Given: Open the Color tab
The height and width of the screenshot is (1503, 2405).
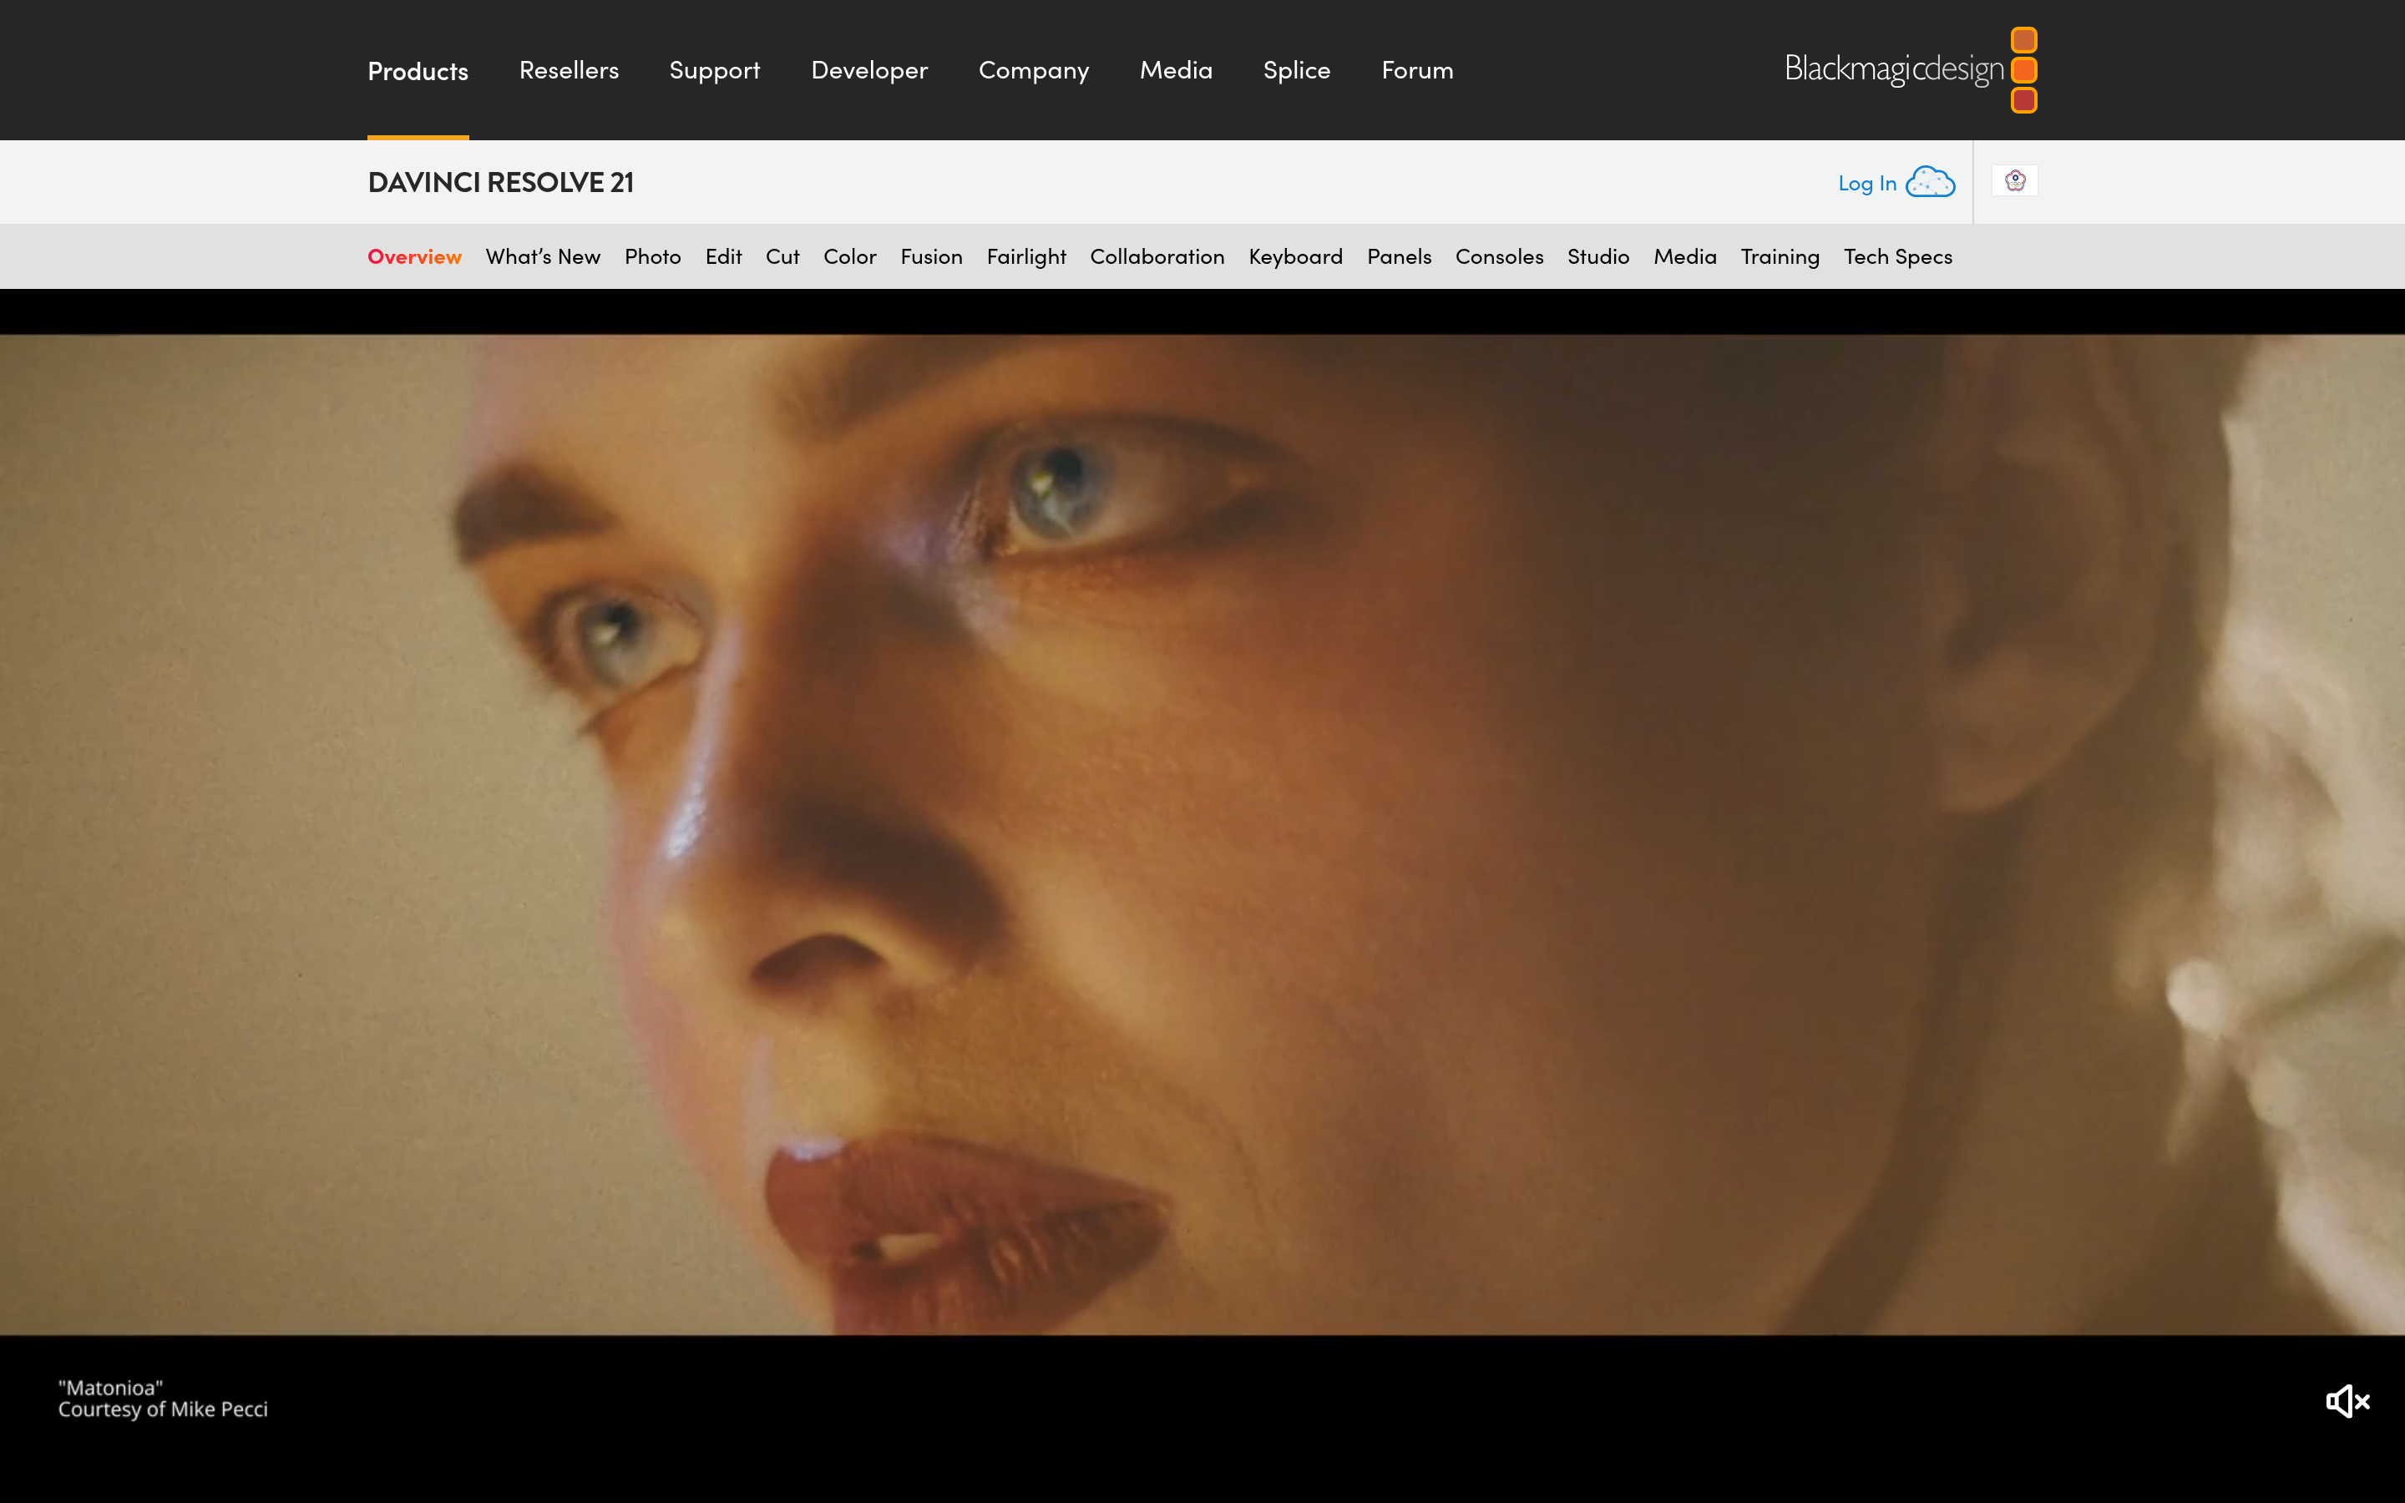Looking at the screenshot, I should 850,256.
